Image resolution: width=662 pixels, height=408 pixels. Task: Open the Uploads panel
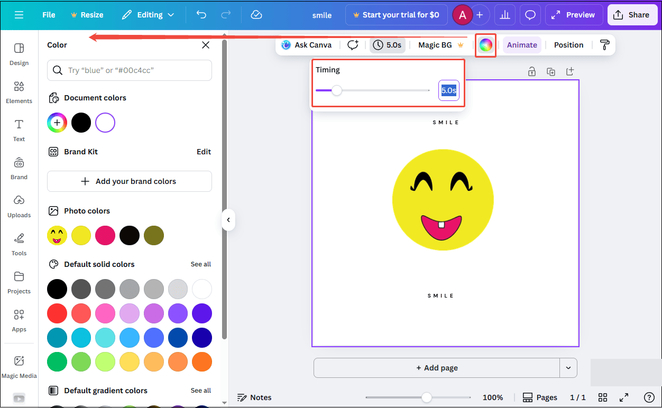19,206
